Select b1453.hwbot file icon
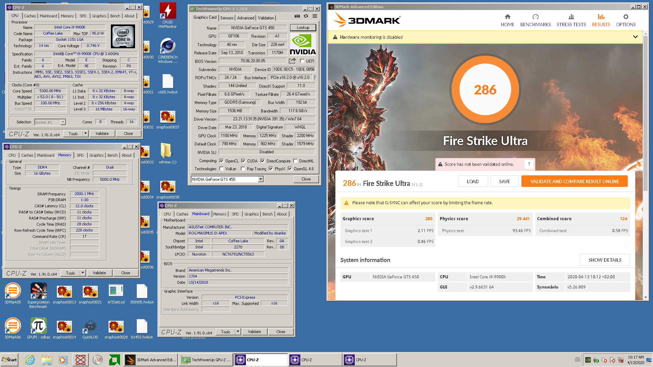 [x=142, y=329]
